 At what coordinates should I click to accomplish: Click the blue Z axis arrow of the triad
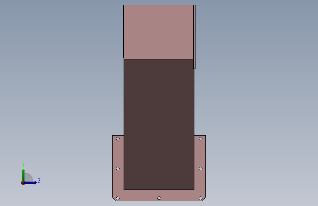pos(30,183)
